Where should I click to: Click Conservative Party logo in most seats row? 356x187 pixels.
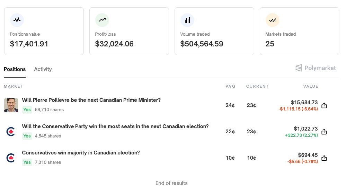tap(11, 132)
